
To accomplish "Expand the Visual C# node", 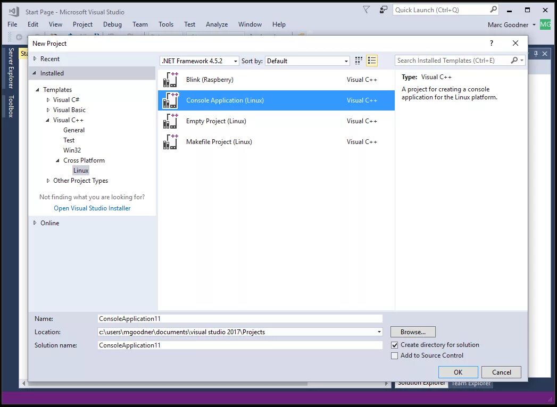I will point(48,100).
